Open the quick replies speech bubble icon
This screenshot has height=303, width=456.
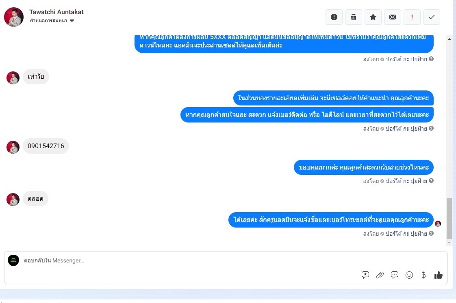click(x=394, y=275)
